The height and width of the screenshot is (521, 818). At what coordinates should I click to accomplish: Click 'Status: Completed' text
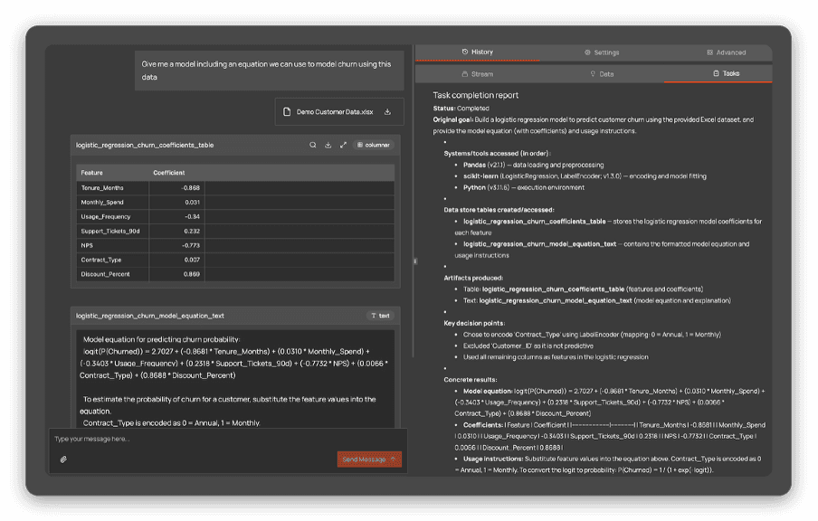[x=461, y=109]
